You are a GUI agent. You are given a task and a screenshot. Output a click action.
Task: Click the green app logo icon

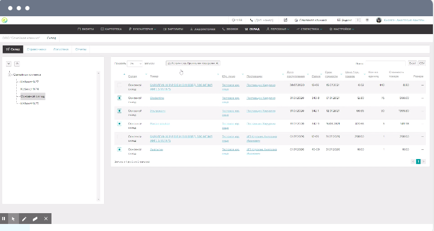tap(5, 20)
